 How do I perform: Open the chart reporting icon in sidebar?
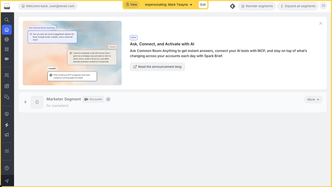[7, 151]
